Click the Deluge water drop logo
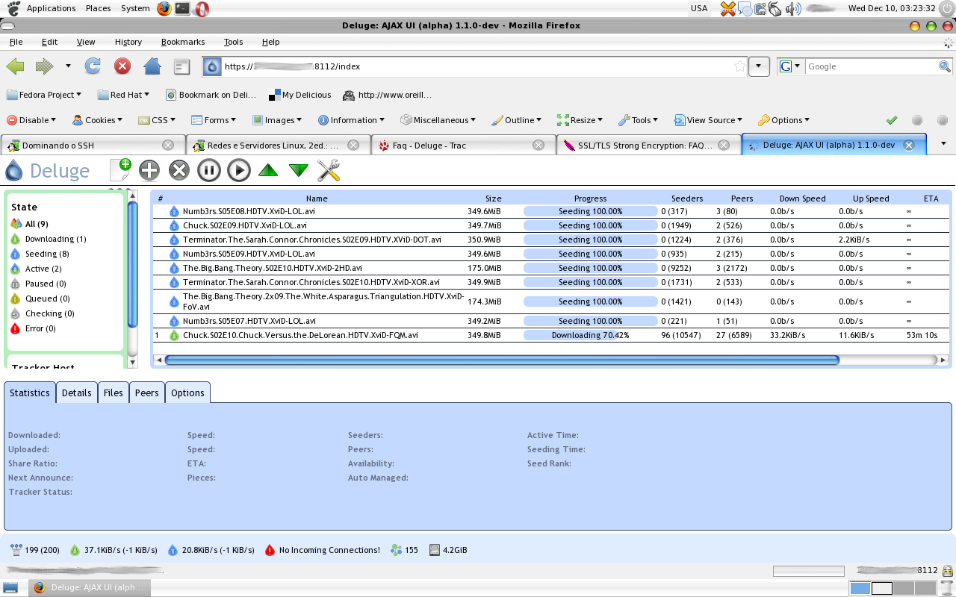The image size is (956, 597). point(14,171)
